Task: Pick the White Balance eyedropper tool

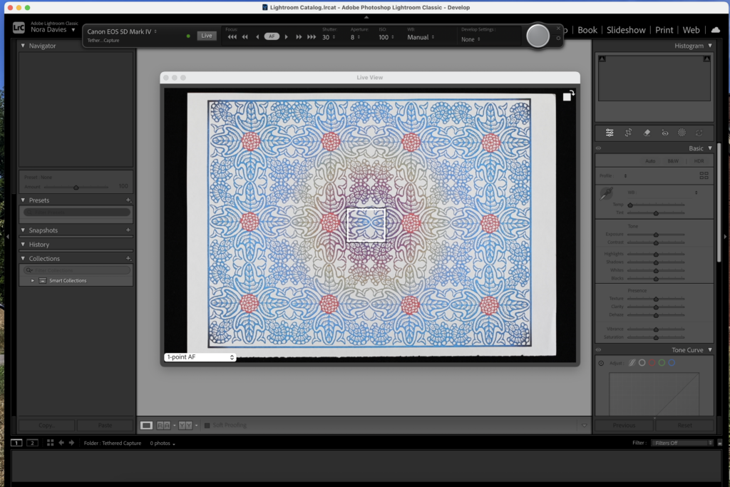Action: [606, 193]
